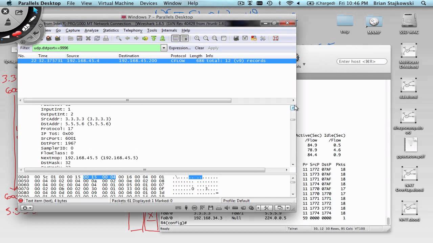Screen dimensions: 433x243
Task: Clear the display filter
Action: pos(199,48)
